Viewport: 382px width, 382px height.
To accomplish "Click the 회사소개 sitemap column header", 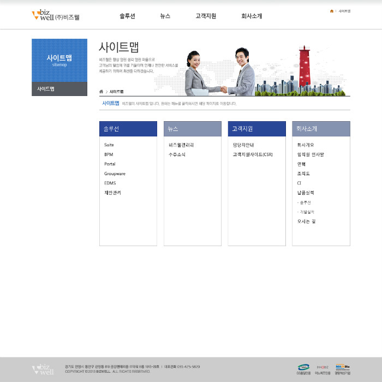I will 321,129.
